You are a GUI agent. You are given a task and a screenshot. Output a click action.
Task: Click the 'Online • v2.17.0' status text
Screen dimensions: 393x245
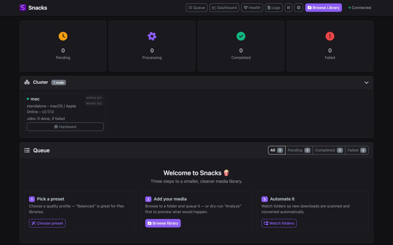coord(40,112)
